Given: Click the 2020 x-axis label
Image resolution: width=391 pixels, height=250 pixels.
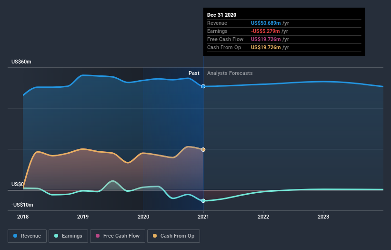Looking at the screenshot, I should click(143, 217).
